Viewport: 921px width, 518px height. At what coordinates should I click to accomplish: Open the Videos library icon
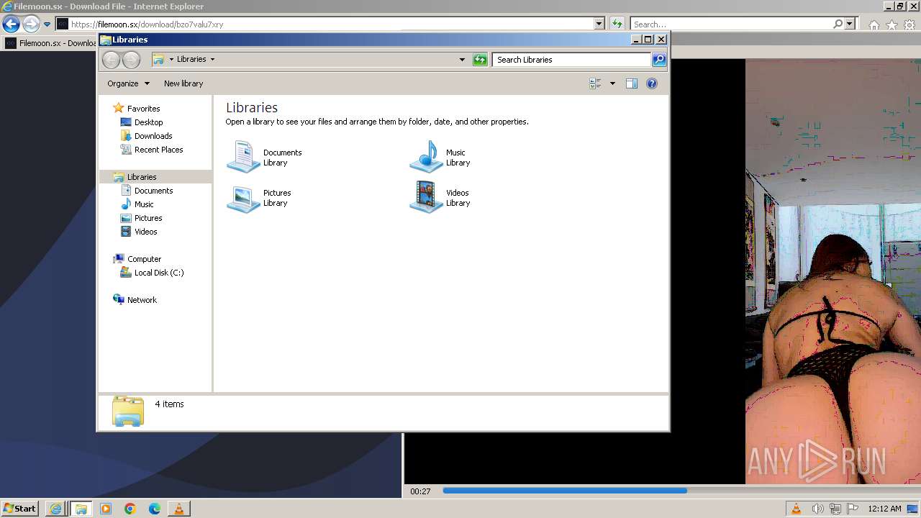[426, 198]
